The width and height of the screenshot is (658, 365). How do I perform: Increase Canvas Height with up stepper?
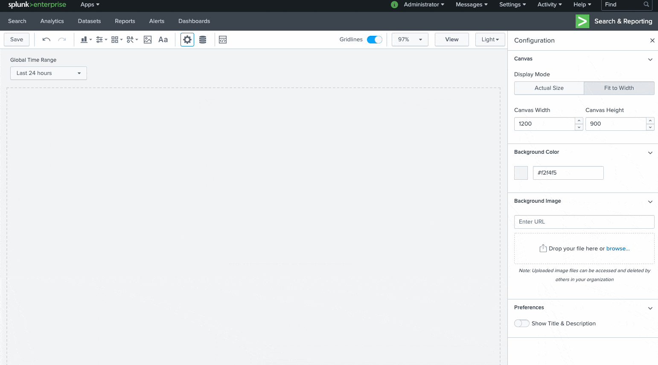650,121
